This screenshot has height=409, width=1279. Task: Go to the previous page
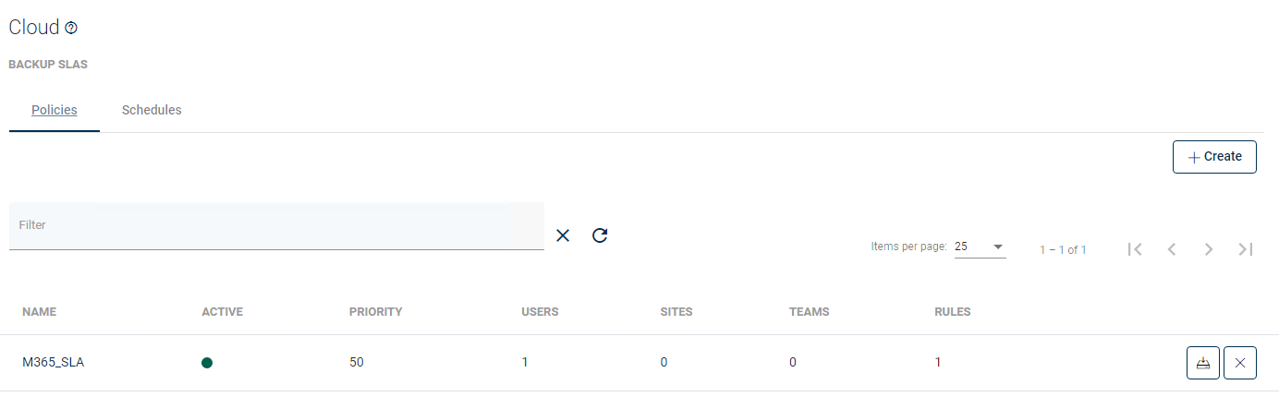(1172, 249)
